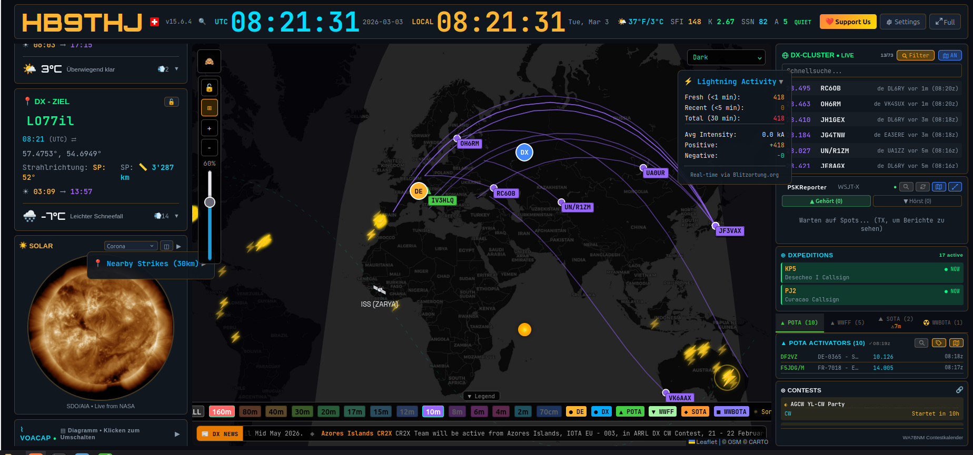Click the map lock icon button

coord(209,88)
